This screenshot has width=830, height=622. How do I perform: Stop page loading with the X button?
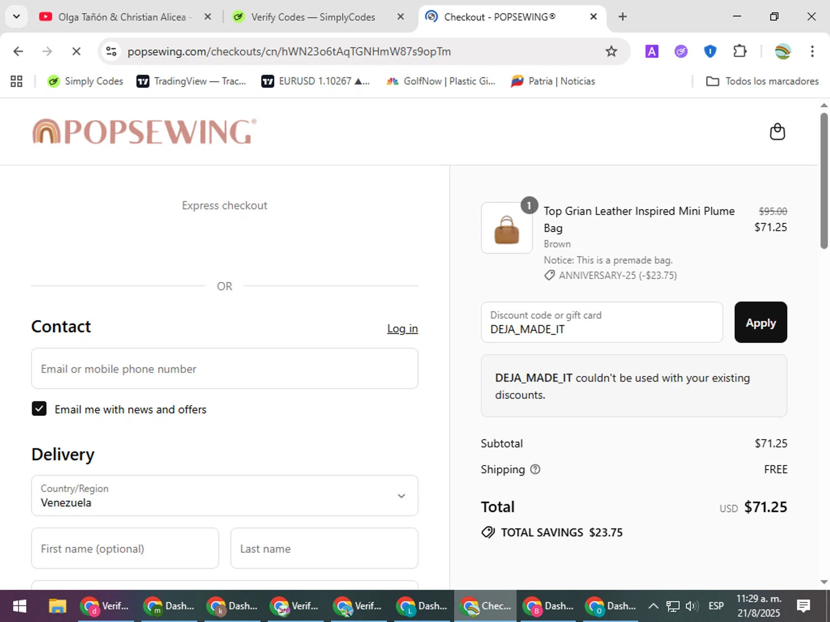click(x=76, y=51)
